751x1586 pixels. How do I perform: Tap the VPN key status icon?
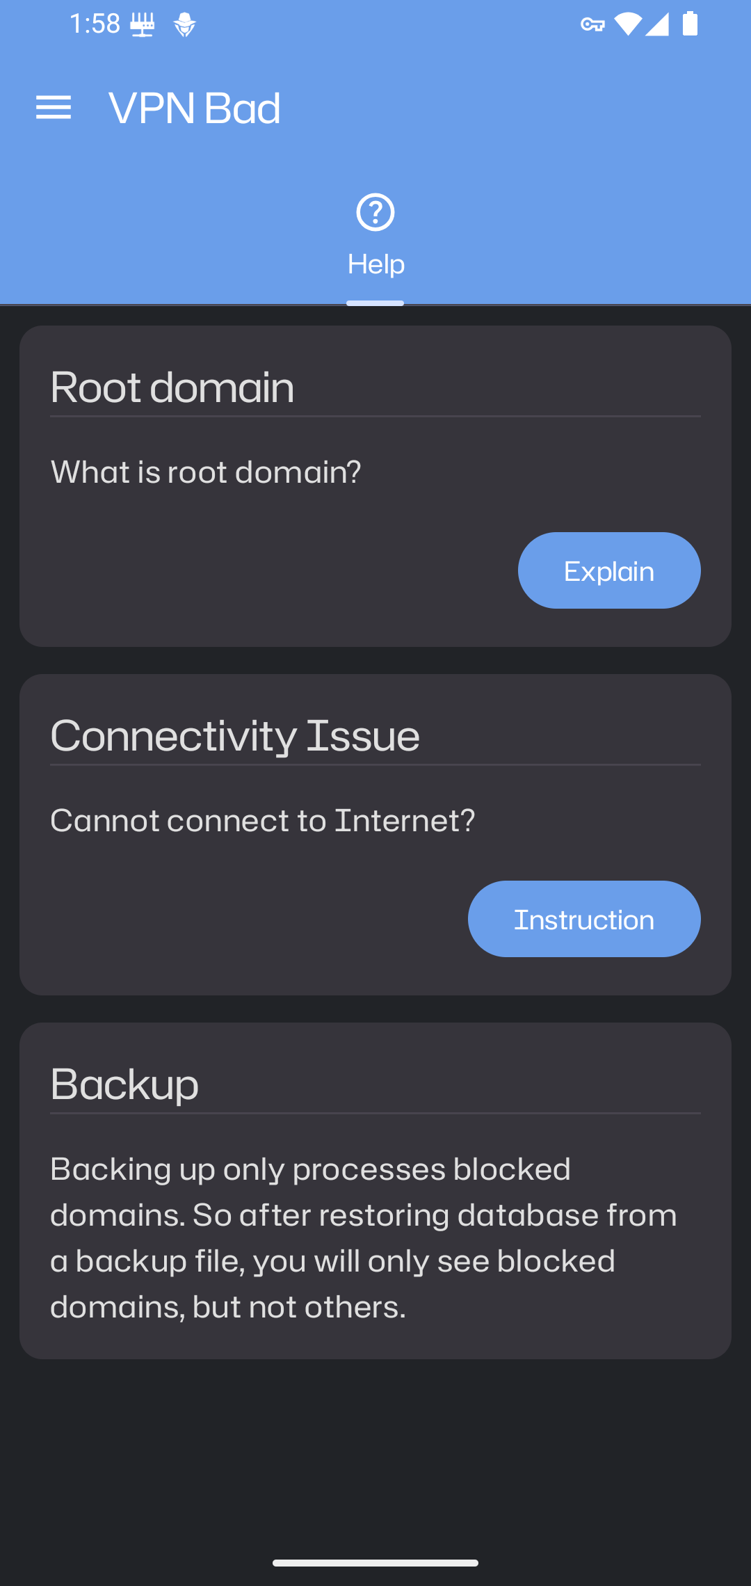point(592,24)
